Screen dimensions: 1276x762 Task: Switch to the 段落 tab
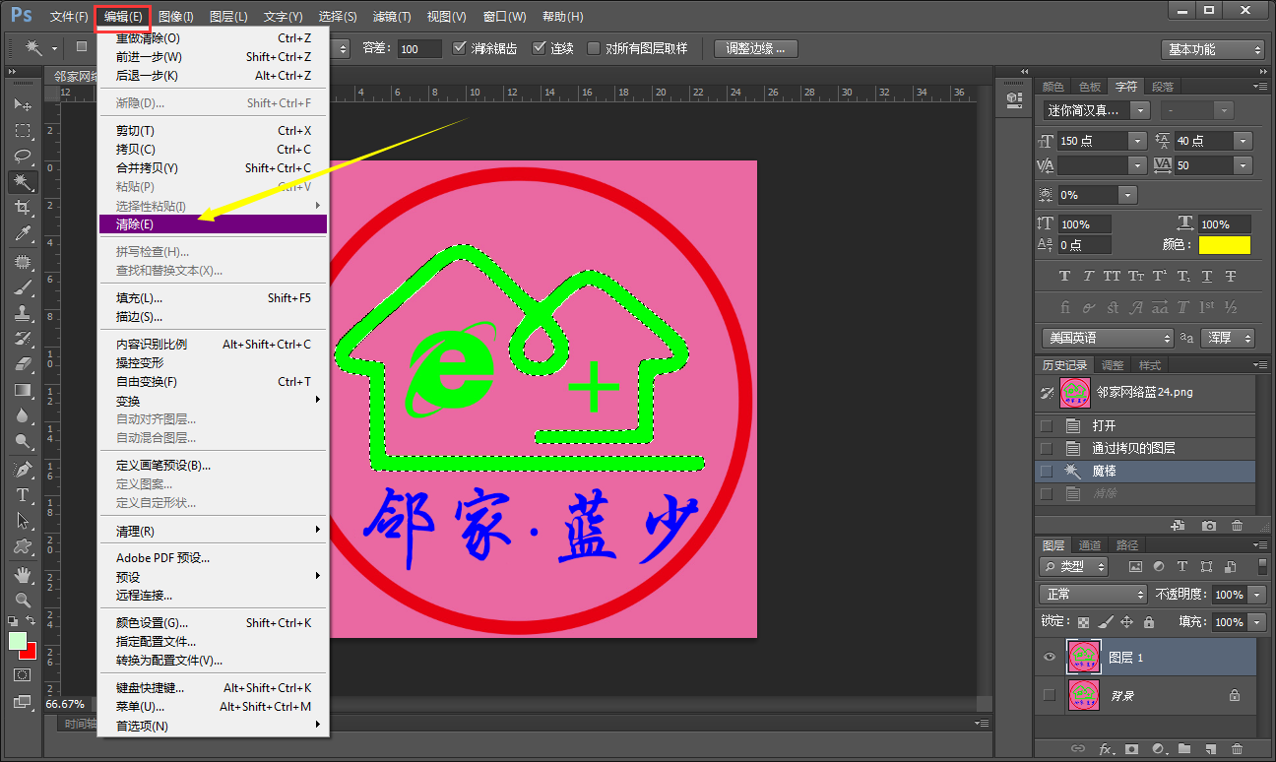[1163, 87]
